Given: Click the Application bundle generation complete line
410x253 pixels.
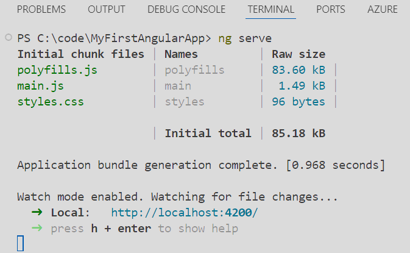Looking at the screenshot, I should [201, 165].
